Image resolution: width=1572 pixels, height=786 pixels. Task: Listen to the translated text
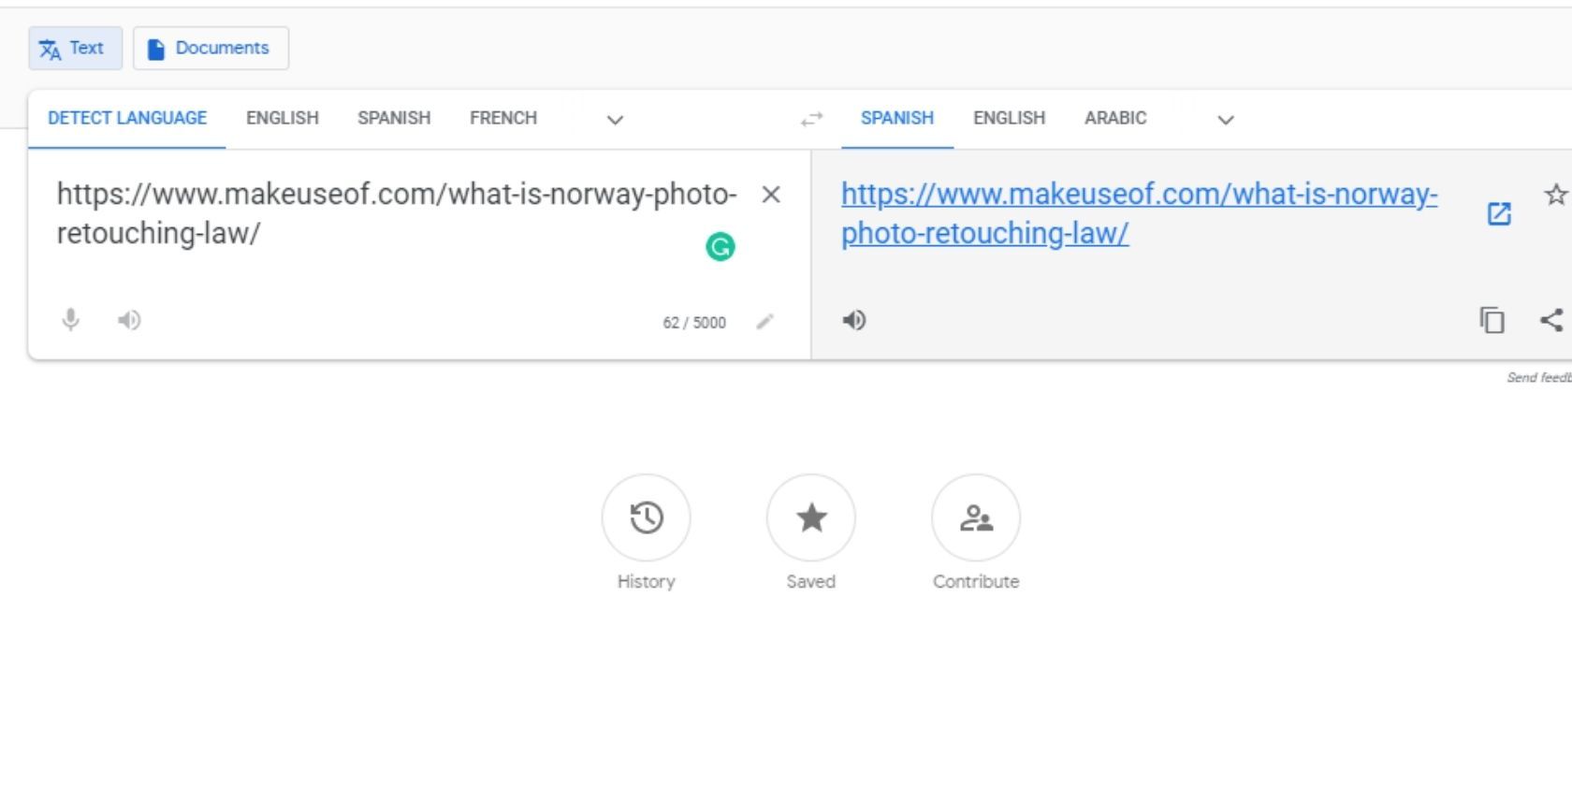[853, 320]
